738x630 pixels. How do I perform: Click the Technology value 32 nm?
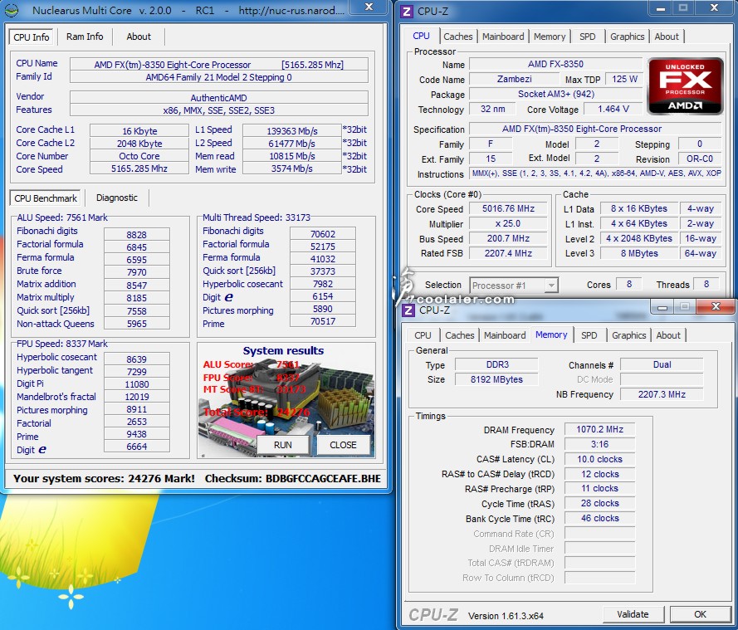pyautogui.click(x=493, y=110)
